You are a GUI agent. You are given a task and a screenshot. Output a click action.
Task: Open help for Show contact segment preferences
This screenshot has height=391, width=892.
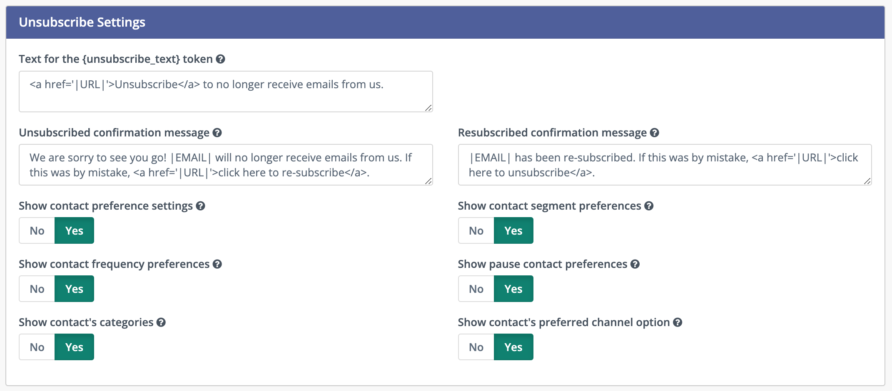pyautogui.click(x=648, y=205)
